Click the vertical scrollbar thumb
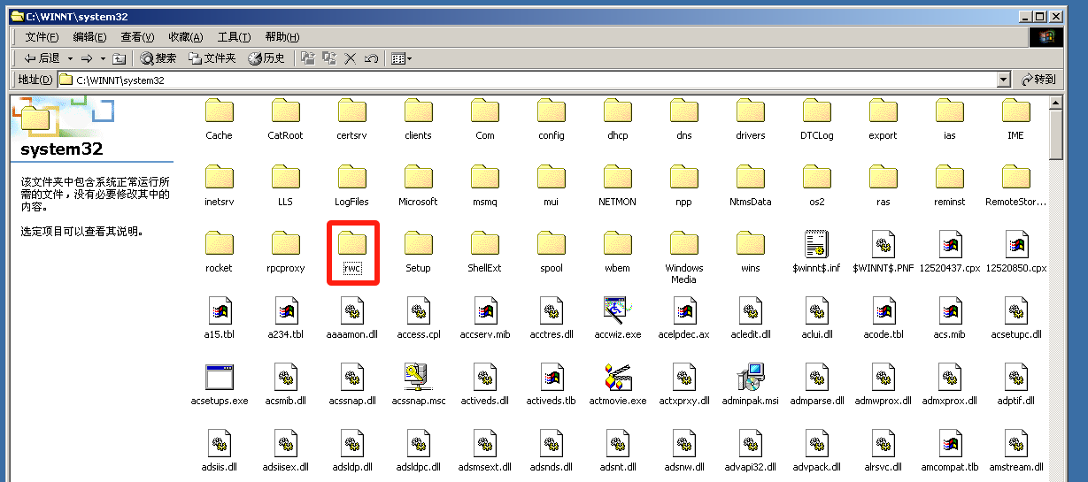Viewport: 1088px width, 482px height. 1055,135
